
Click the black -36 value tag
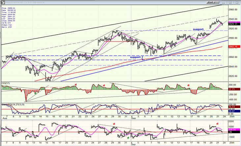(x=234, y=132)
